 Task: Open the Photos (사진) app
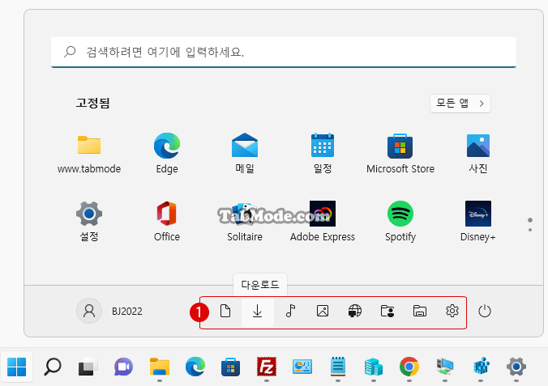477,153
